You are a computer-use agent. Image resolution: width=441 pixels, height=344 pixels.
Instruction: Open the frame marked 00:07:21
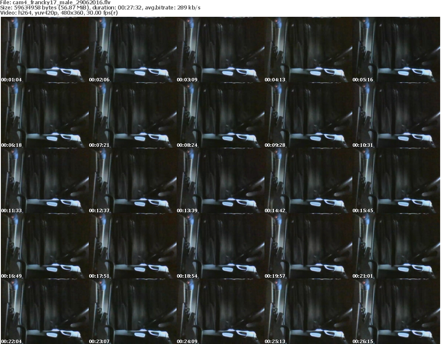[133, 115]
